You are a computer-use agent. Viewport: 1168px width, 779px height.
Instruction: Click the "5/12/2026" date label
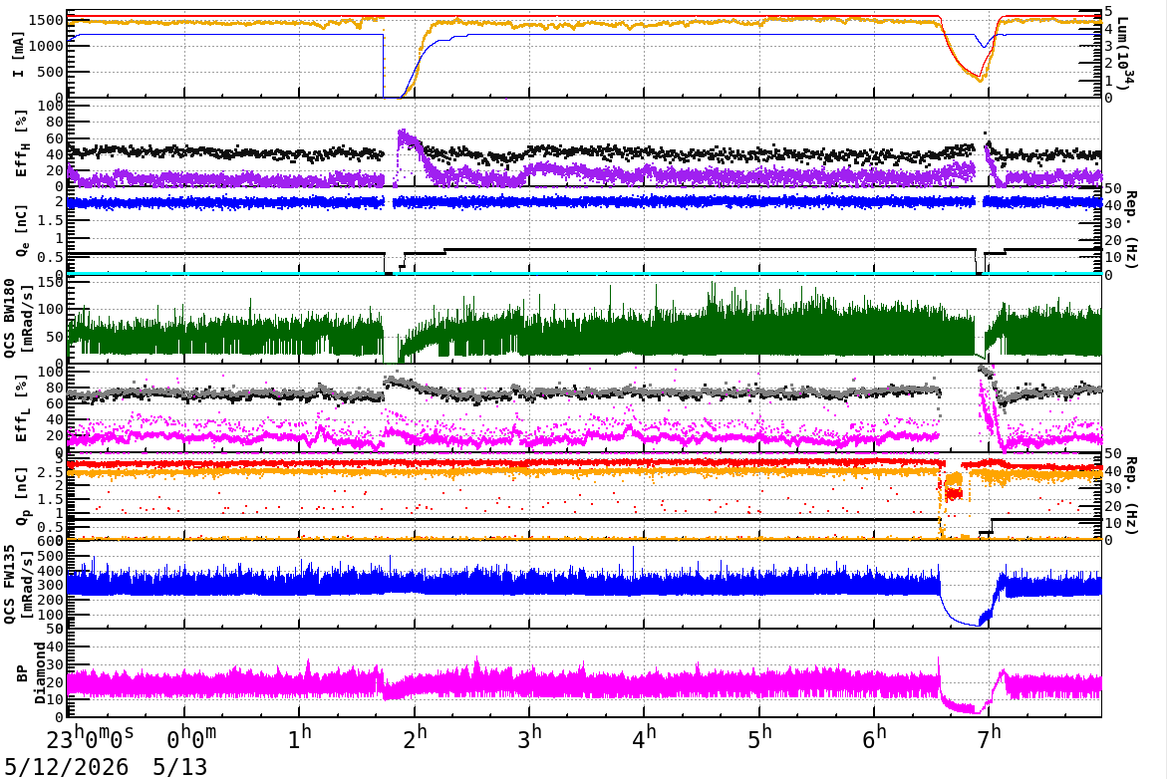[x=67, y=767]
